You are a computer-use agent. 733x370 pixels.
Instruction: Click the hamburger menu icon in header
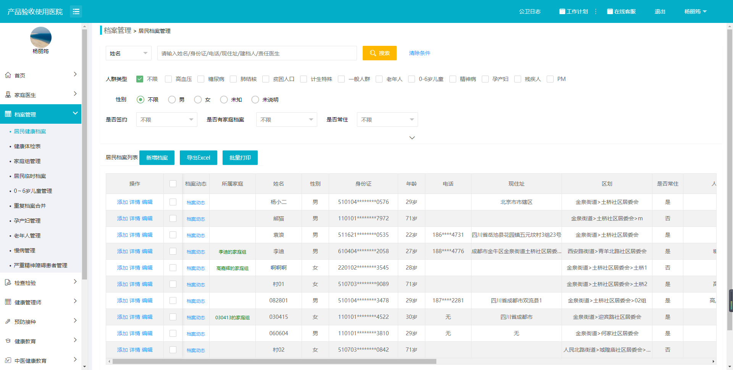pyautogui.click(x=76, y=11)
